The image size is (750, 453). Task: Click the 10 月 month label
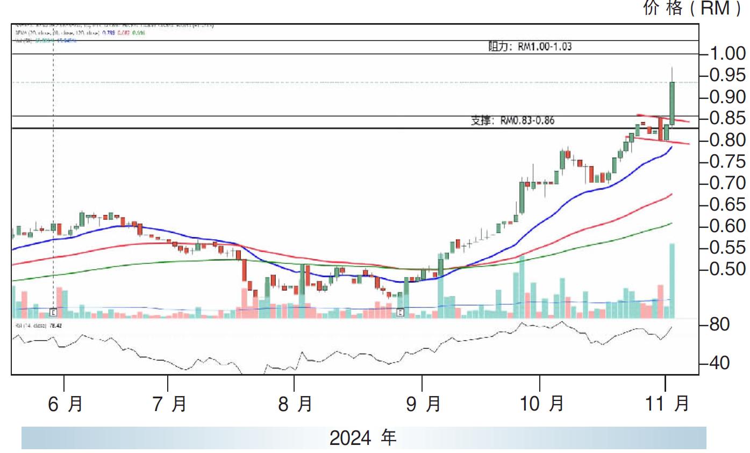542,404
